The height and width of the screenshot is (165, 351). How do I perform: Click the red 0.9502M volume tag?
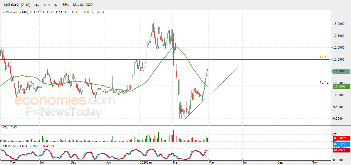[x=341, y=138]
